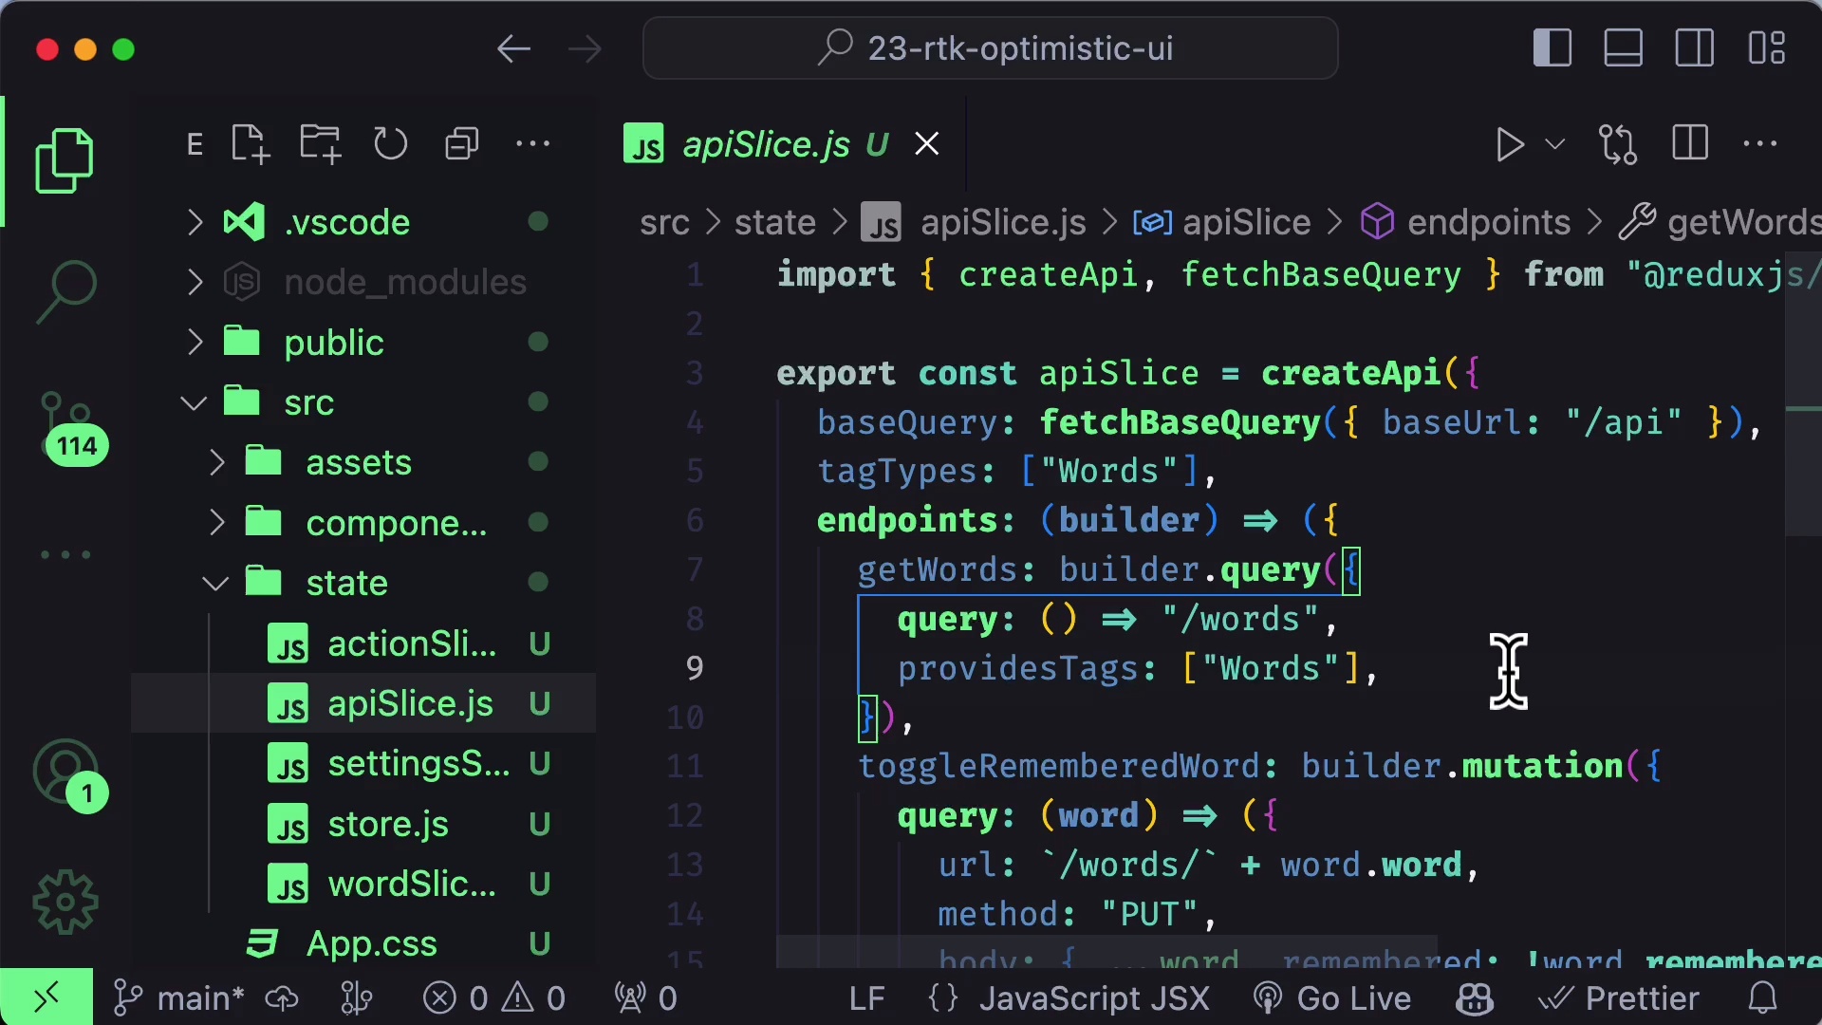Open App.css in the file tree
Image resolution: width=1822 pixels, height=1025 pixels.
click(363, 943)
